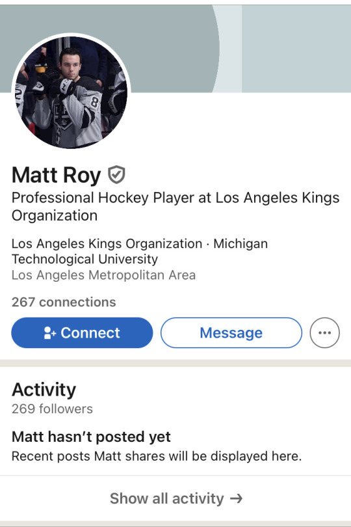The width and height of the screenshot is (351, 527).
Task: Click the Matt Roy profile name
Action: click(x=56, y=175)
